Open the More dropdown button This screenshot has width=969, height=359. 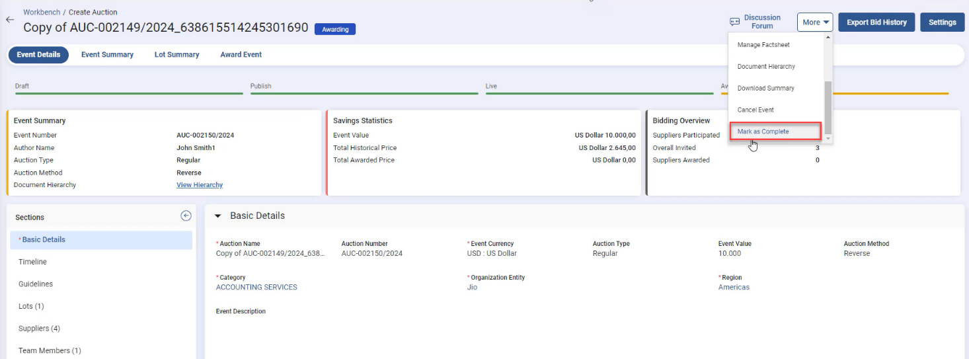point(815,22)
